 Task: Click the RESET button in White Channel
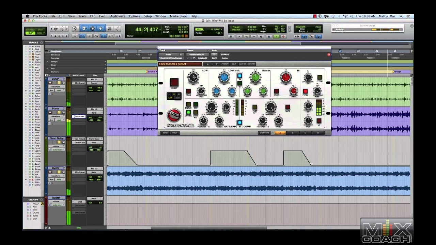point(174,82)
